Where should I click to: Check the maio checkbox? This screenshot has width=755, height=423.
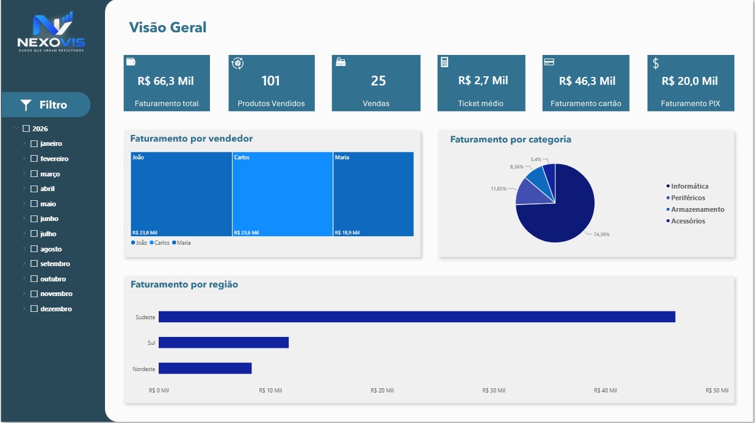pyautogui.click(x=34, y=204)
